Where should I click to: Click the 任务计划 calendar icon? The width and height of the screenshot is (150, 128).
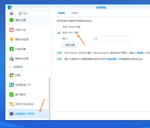tap(12, 30)
